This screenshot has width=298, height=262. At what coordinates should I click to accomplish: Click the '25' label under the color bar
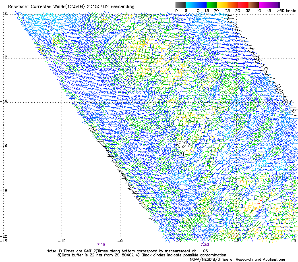(x=227, y=11)
